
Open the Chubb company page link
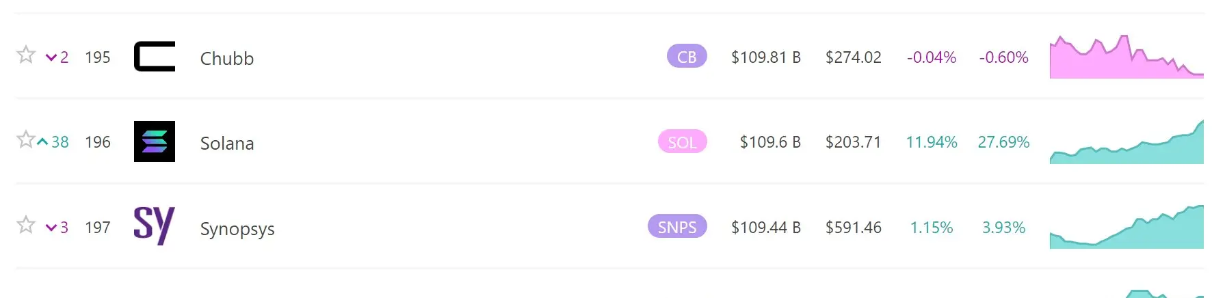coord(227,58)
